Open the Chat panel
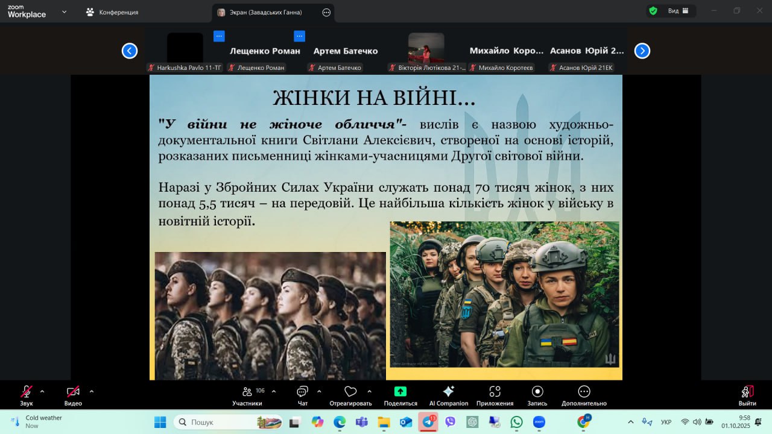772x434 pixels. [302, 395]
